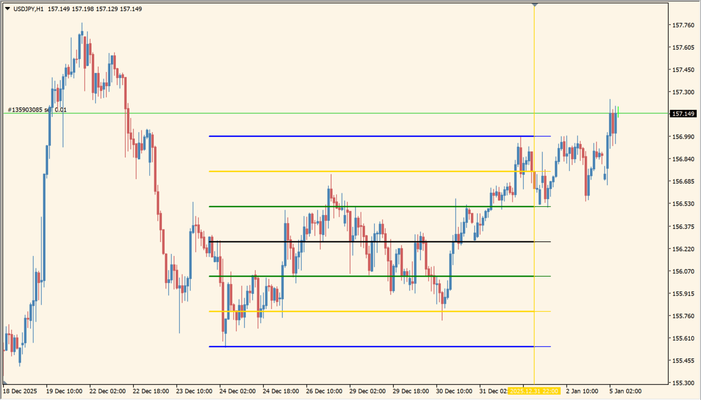Click the USDJPY,H1 symbol title text
The width and height of the screenshot is (701, 400).
tap(28, 9)
